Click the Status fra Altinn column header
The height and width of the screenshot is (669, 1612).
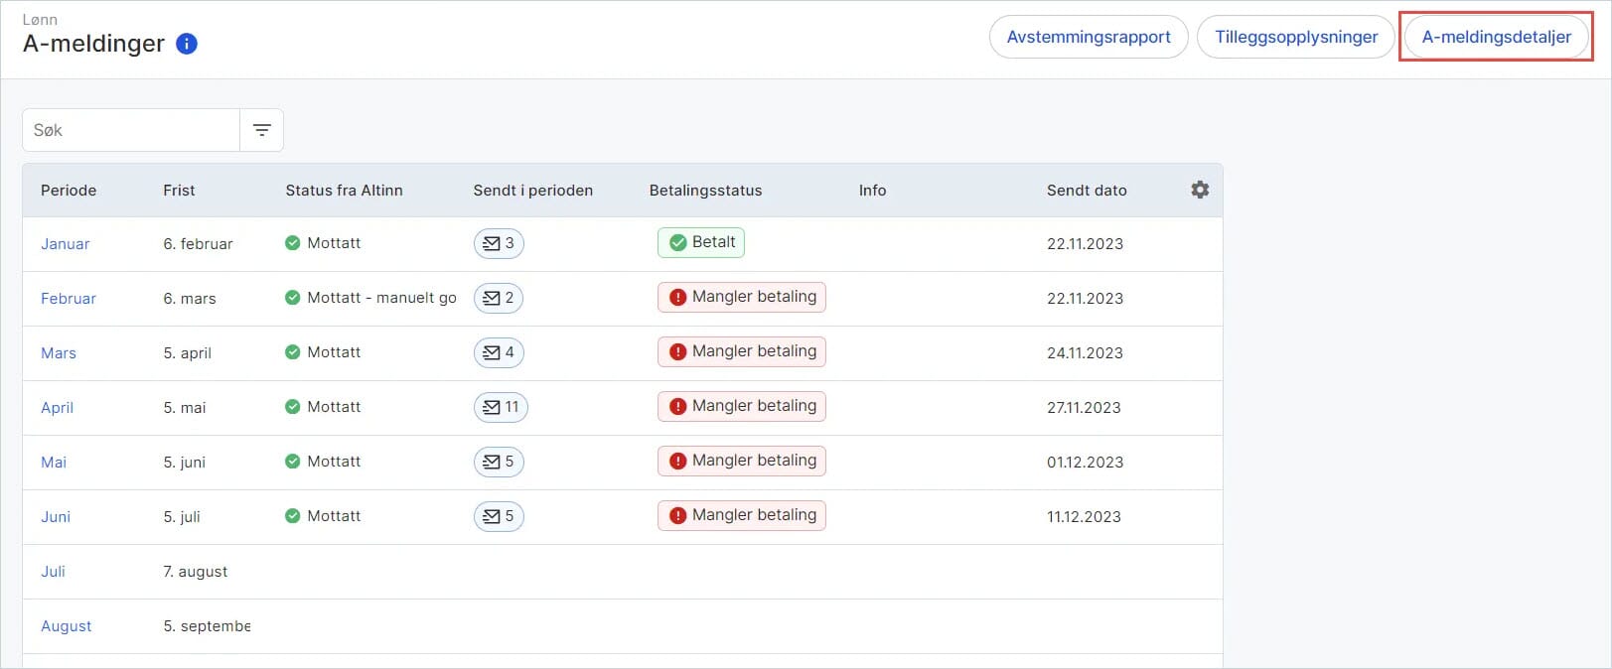click(344, 191)
